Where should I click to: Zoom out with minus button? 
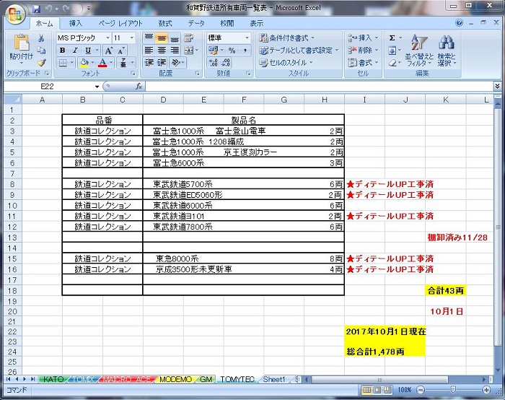tap(421, 390)
